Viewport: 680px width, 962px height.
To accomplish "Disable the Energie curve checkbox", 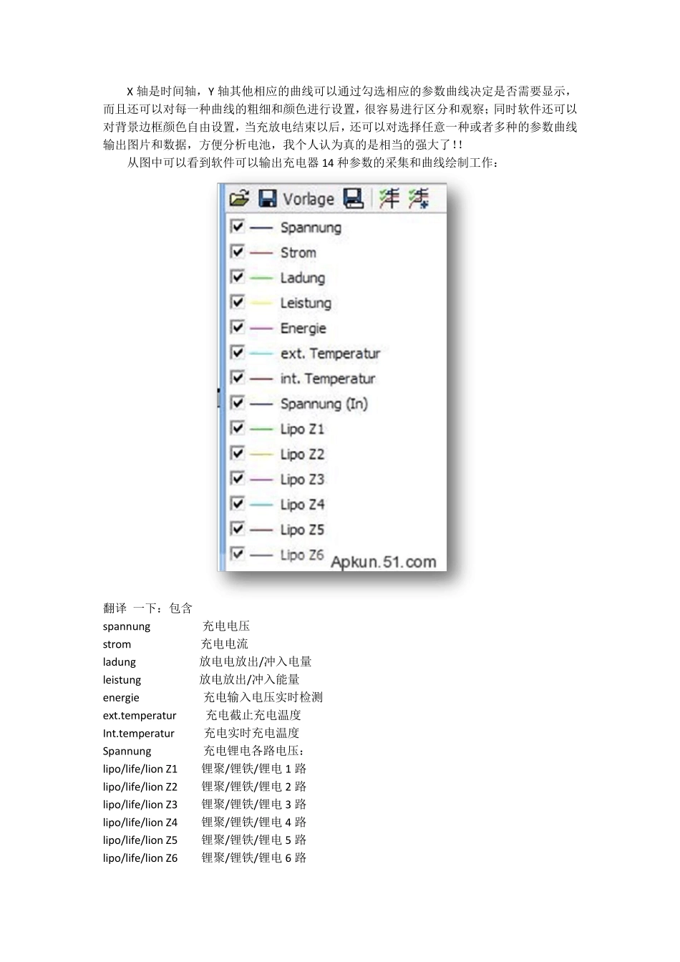I will (237, 327).
